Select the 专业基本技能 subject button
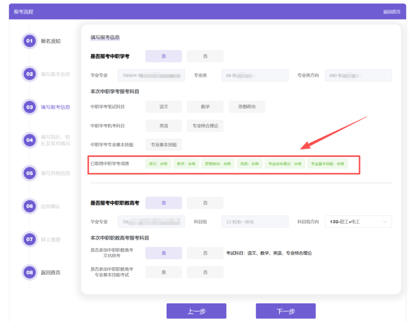 point(164,144)
